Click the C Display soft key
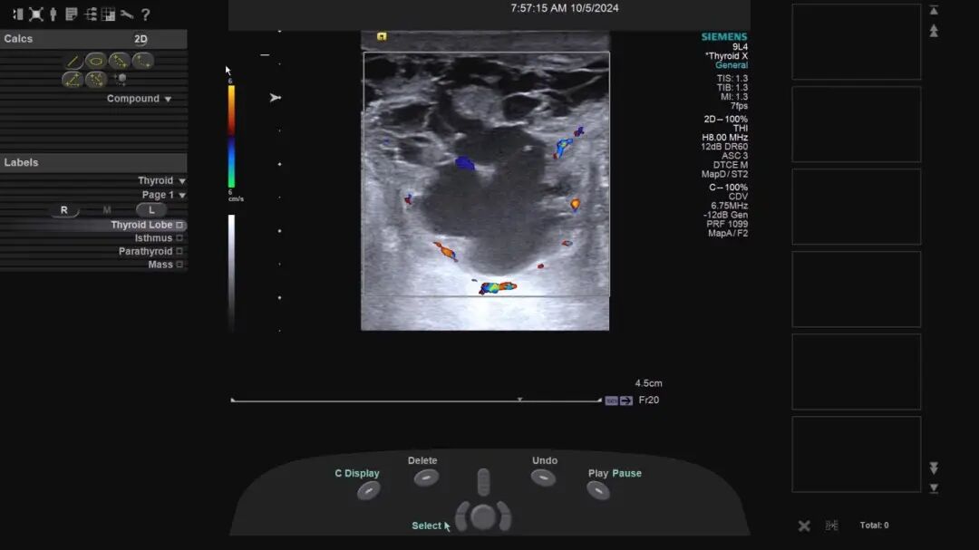The width and height of the screenshot is (979, 550). click(368, 491)
